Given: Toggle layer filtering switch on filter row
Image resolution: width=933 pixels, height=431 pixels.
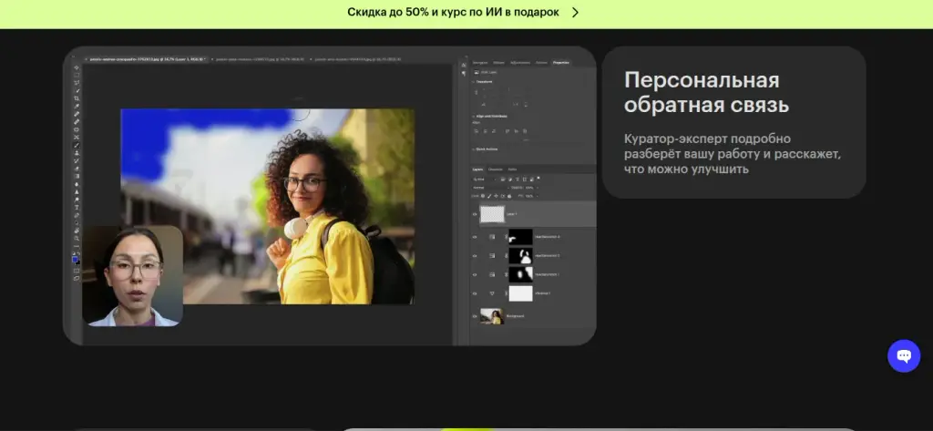Looking at the screenshot, I should point(538,178).
